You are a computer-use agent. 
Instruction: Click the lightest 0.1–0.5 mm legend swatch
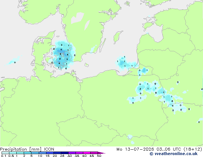5,153
